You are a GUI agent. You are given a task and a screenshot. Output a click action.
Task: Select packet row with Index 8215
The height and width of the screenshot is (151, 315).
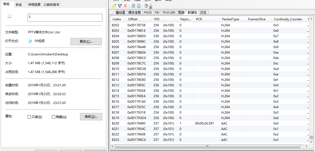coord(210,96)
